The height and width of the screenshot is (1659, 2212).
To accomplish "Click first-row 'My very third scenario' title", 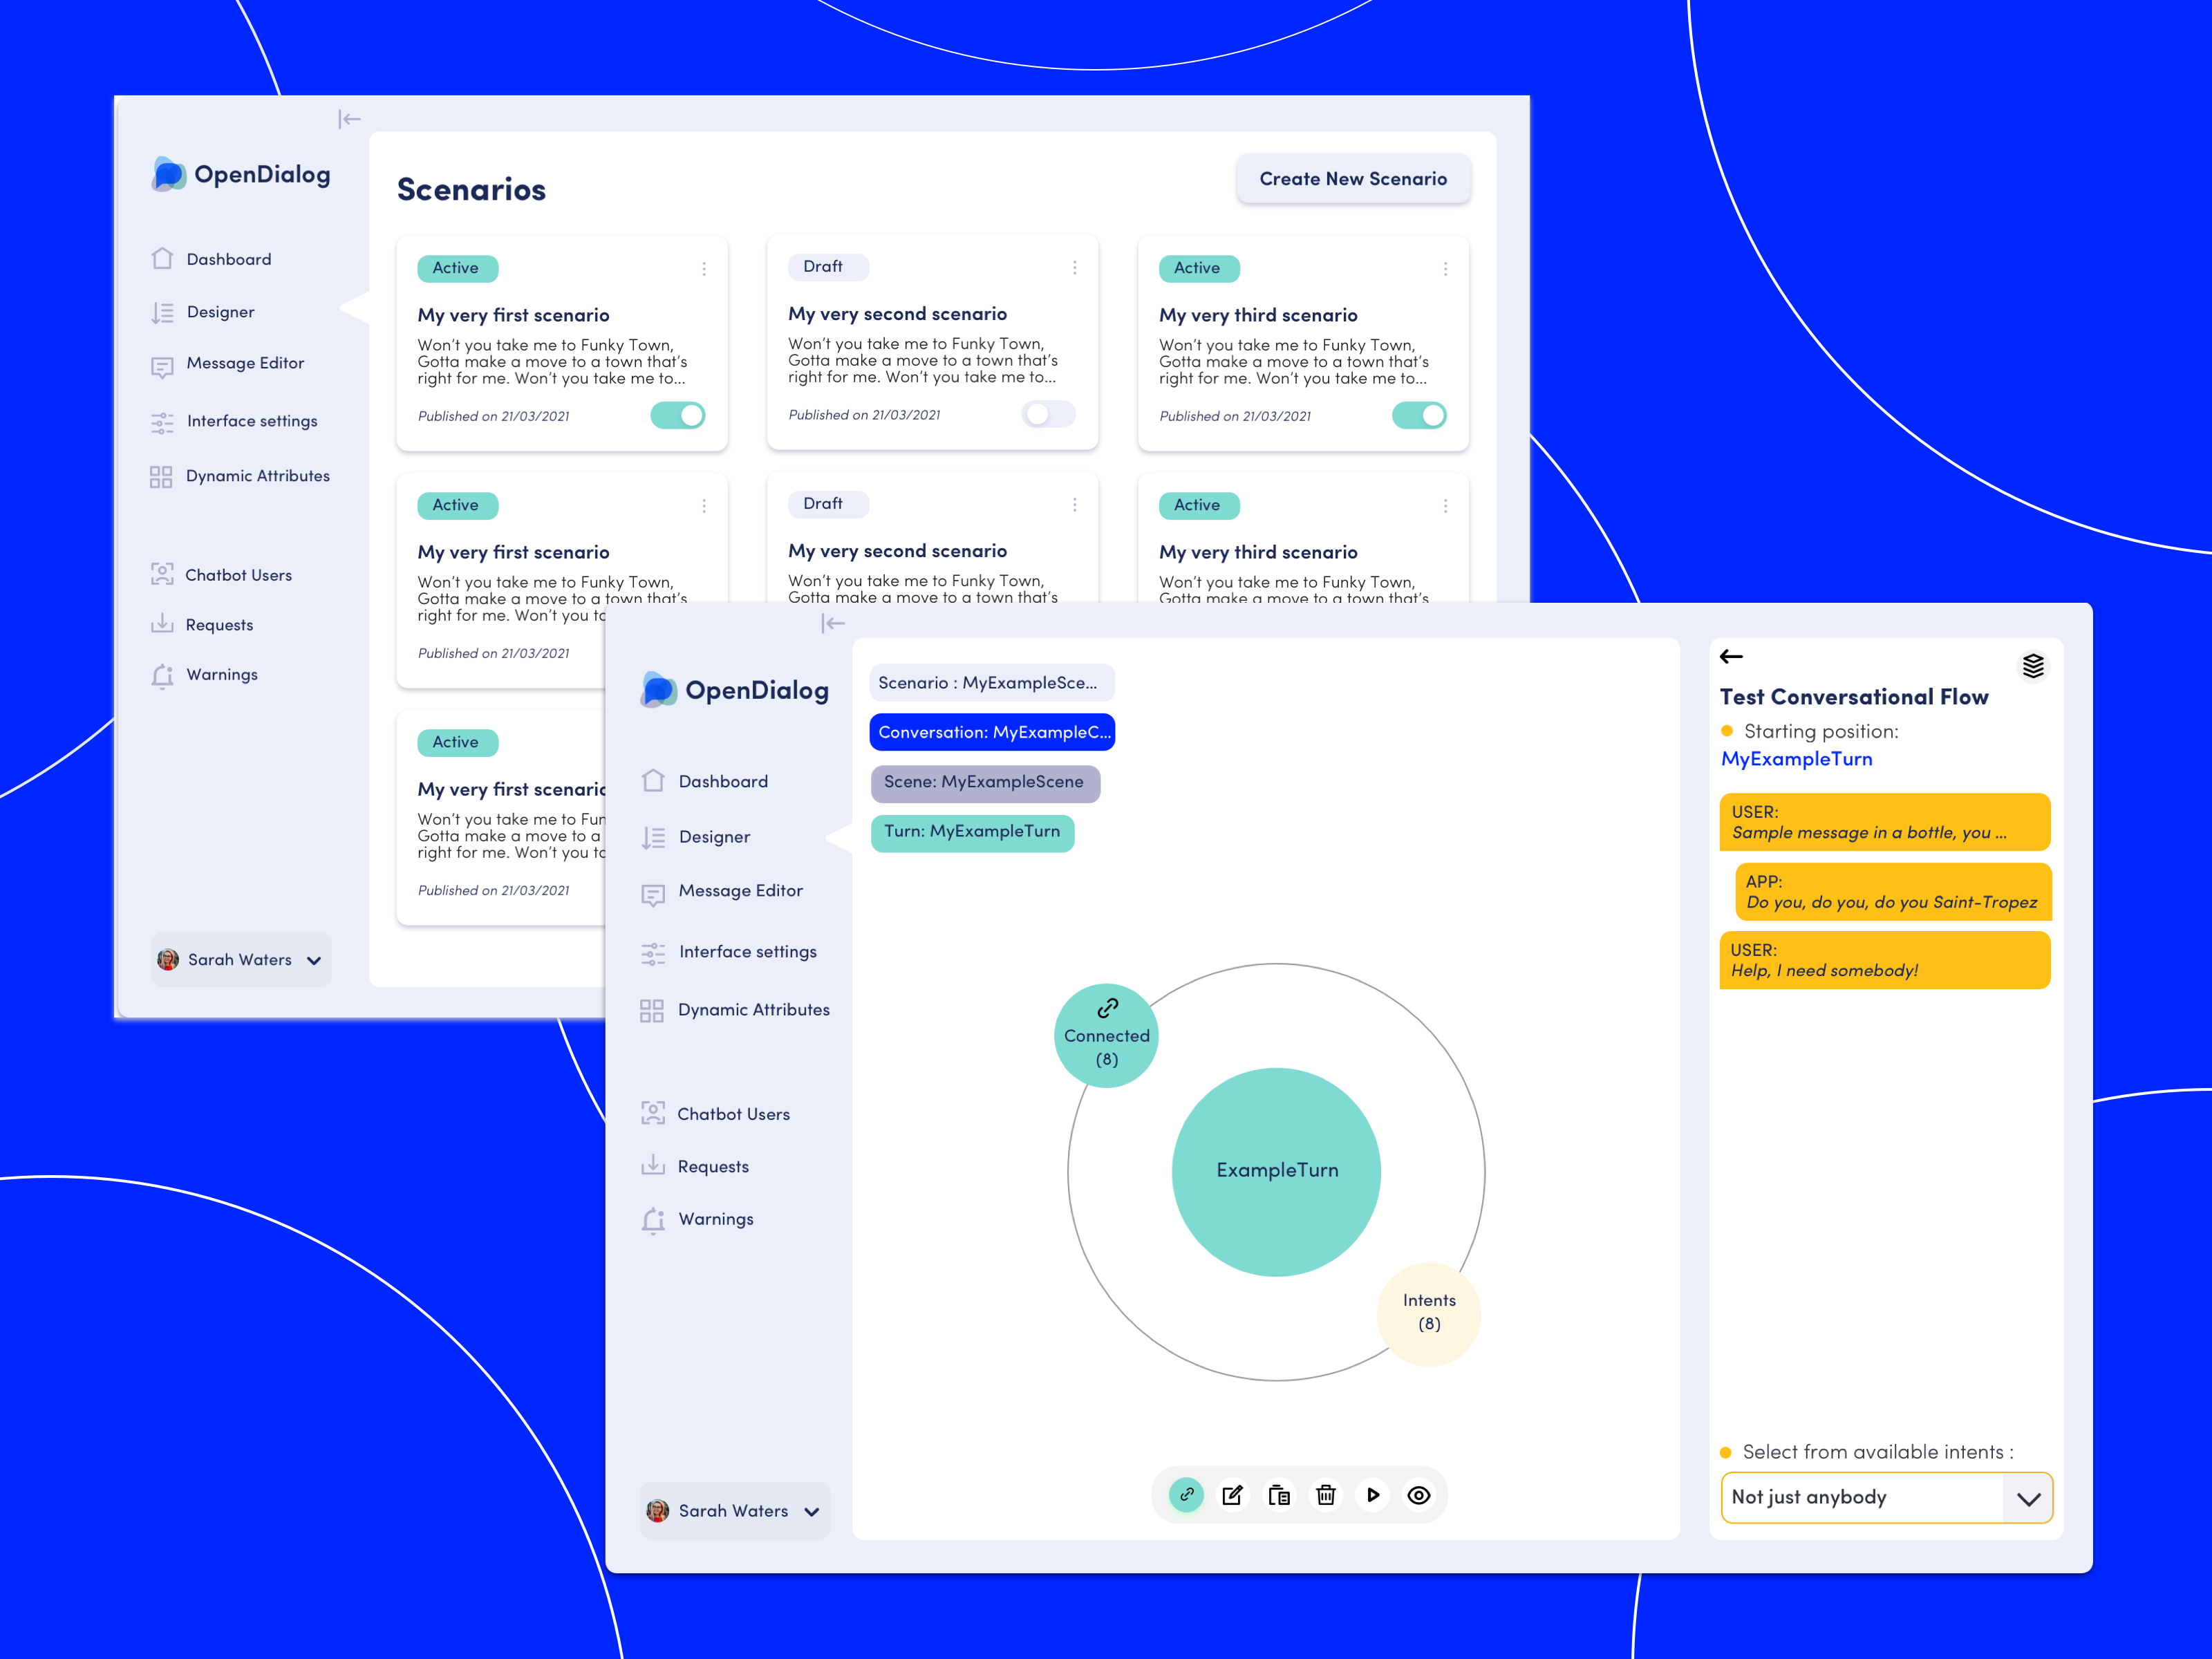I will click(1258, 315).
